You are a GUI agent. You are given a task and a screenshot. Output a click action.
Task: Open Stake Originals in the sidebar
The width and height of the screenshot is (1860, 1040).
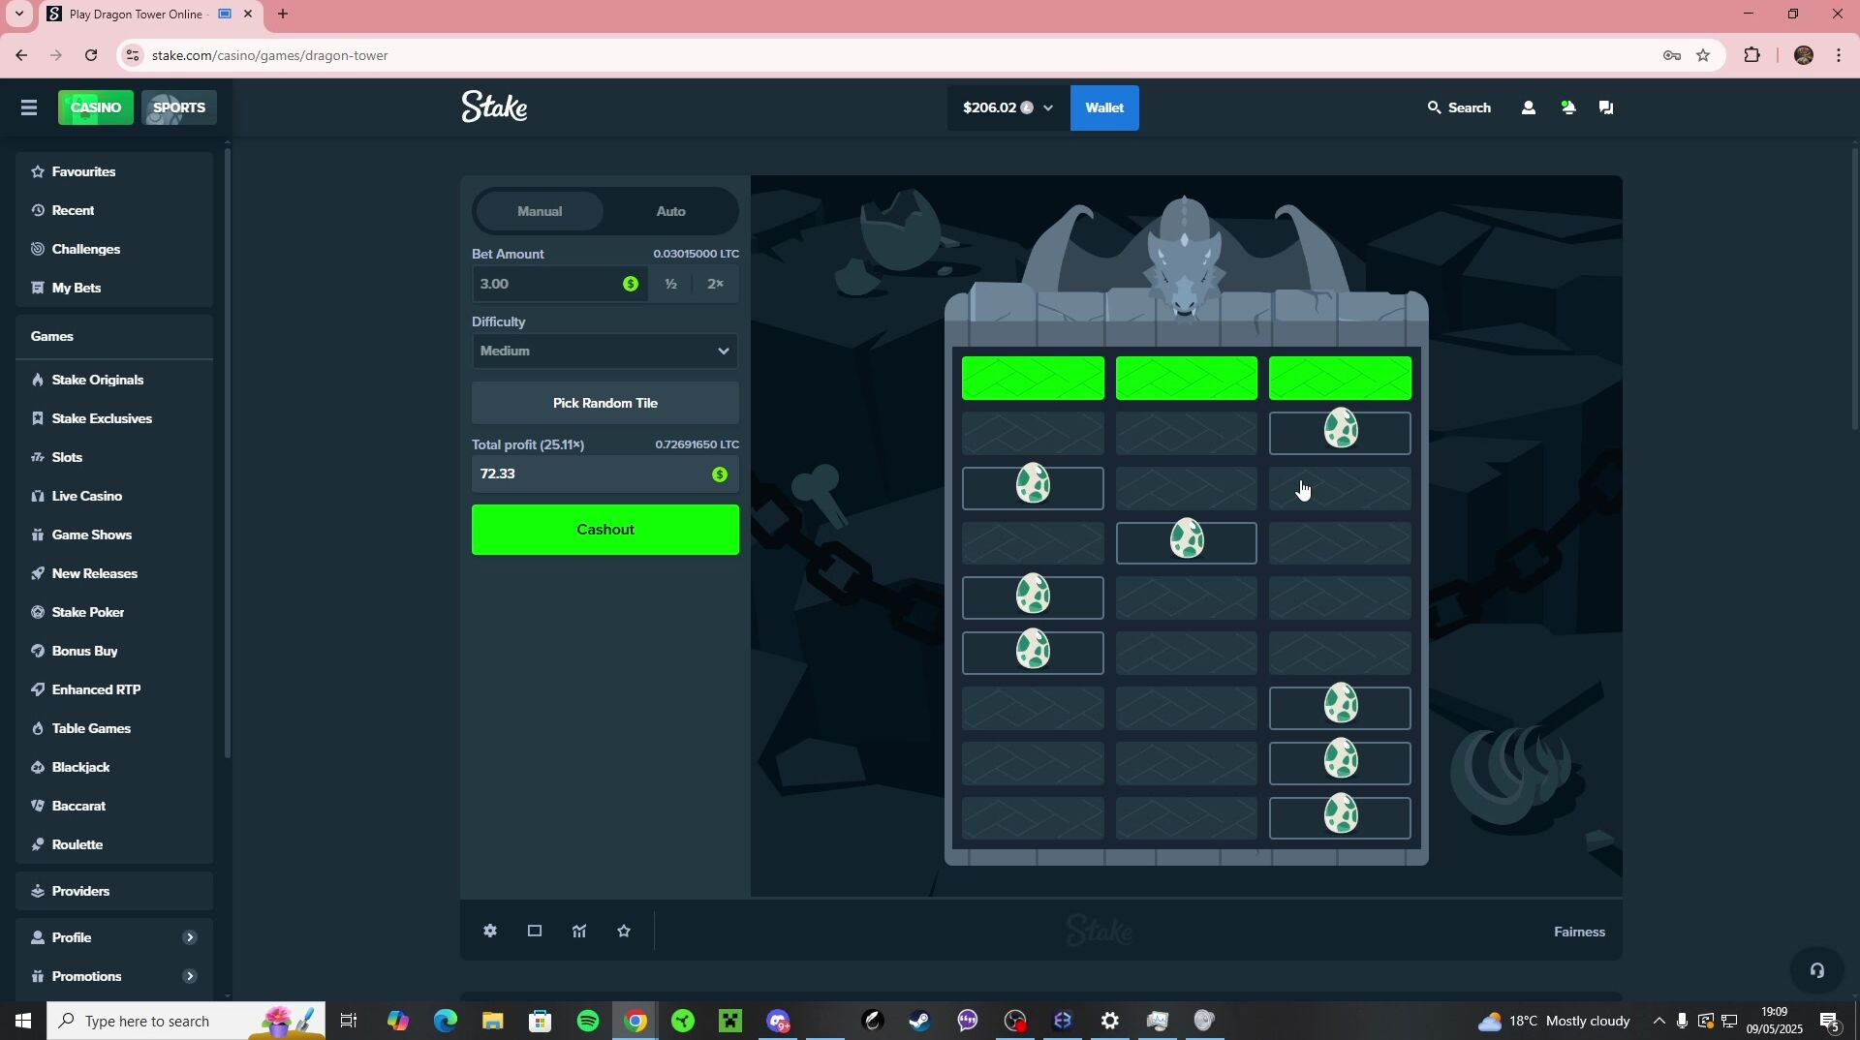click(x=114, y=380)
